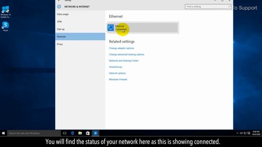
Task: Click the volume tray icon
Action: click(x=241, y=133)
